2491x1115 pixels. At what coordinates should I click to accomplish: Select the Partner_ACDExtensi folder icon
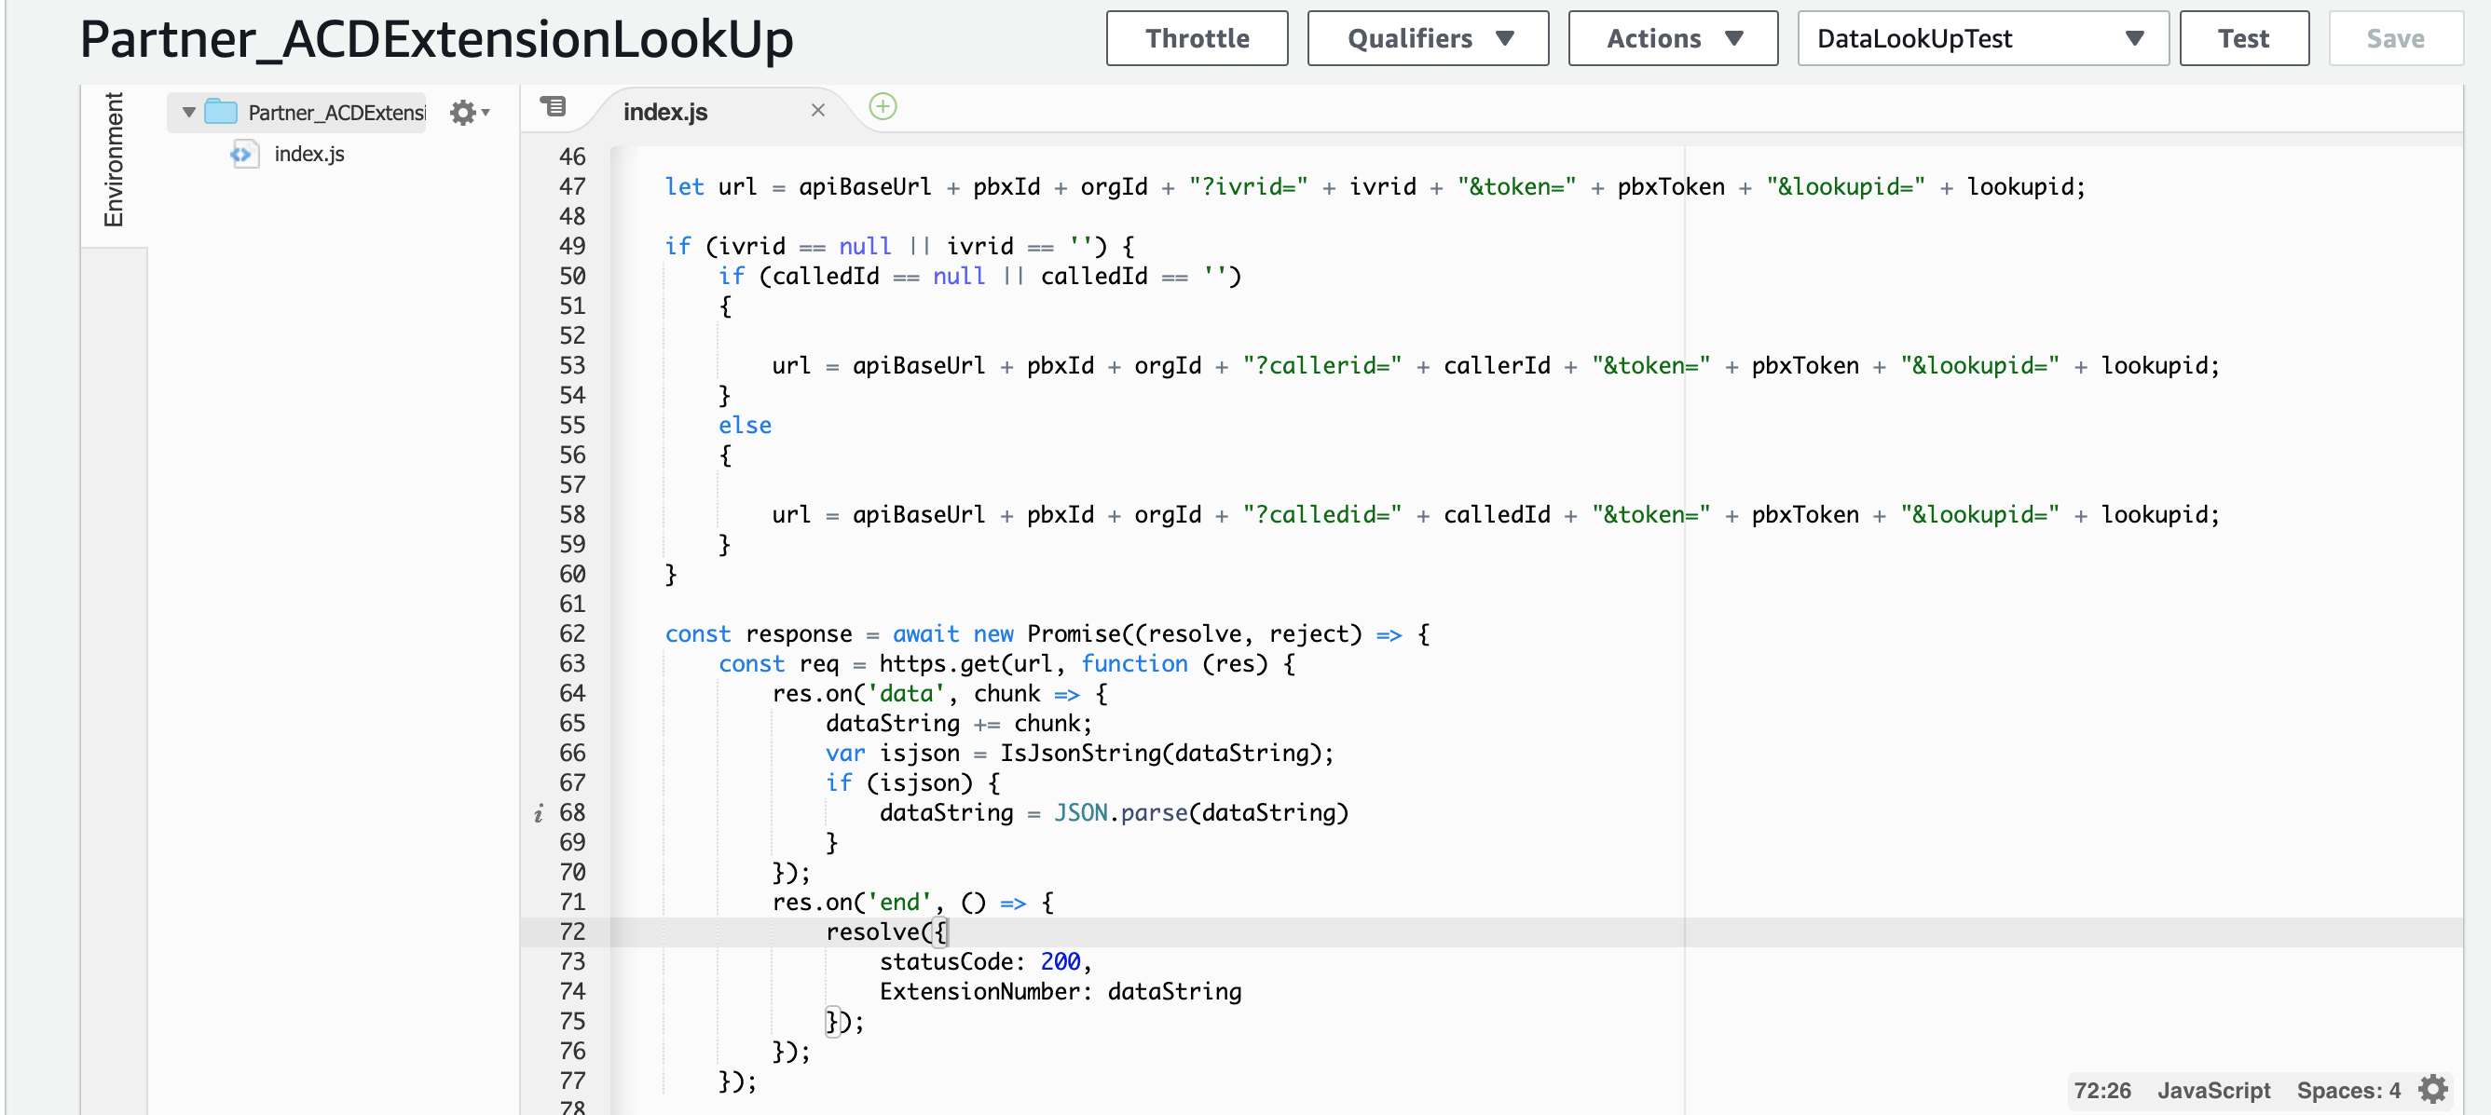pyautogui.click(x=222, y=112)
